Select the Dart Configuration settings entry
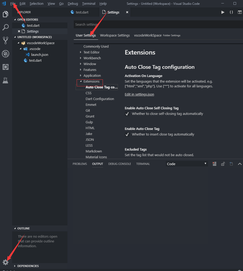Image resolution: width=243 pixels, height=271 pixels. [x=100, y=99]
